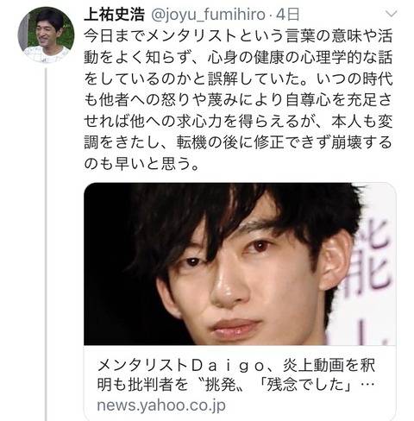The image size is (414, 421).
Task: Click the final tweet line のも早いと思う。
Action: (x=141, y=164)
